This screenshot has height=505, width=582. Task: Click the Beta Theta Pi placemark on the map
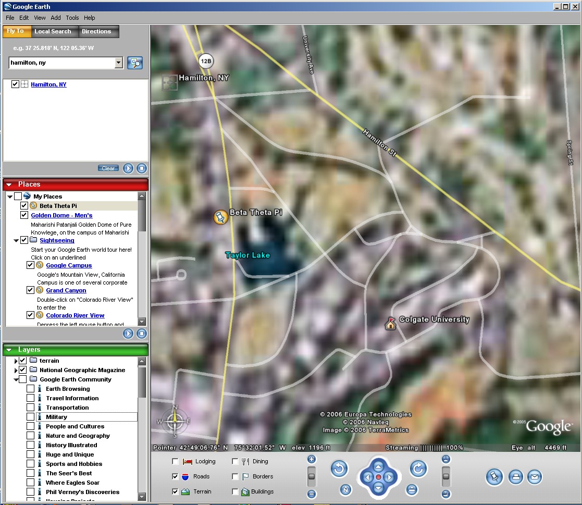click(x=220, y=217)
